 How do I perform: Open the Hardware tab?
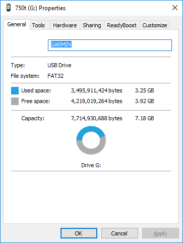[65, 25]
